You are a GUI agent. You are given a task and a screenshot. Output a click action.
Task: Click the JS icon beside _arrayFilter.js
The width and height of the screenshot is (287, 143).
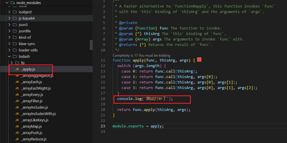pos(17,101)
